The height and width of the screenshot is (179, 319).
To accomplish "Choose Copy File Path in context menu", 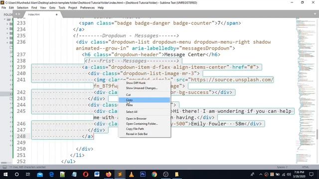I will 145,129.
